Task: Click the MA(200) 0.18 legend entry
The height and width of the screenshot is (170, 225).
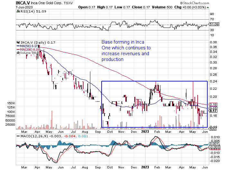Action: coord(28,49)
